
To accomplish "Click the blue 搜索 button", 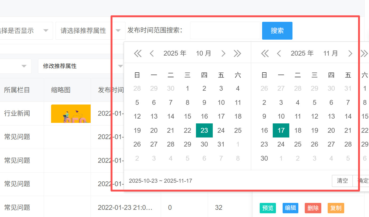I will pyautogui.click(x=277, y=31).
